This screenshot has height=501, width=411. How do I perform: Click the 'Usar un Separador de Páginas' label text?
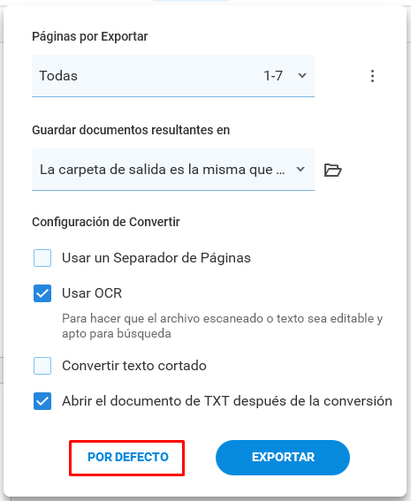click(x=156, y=258)
